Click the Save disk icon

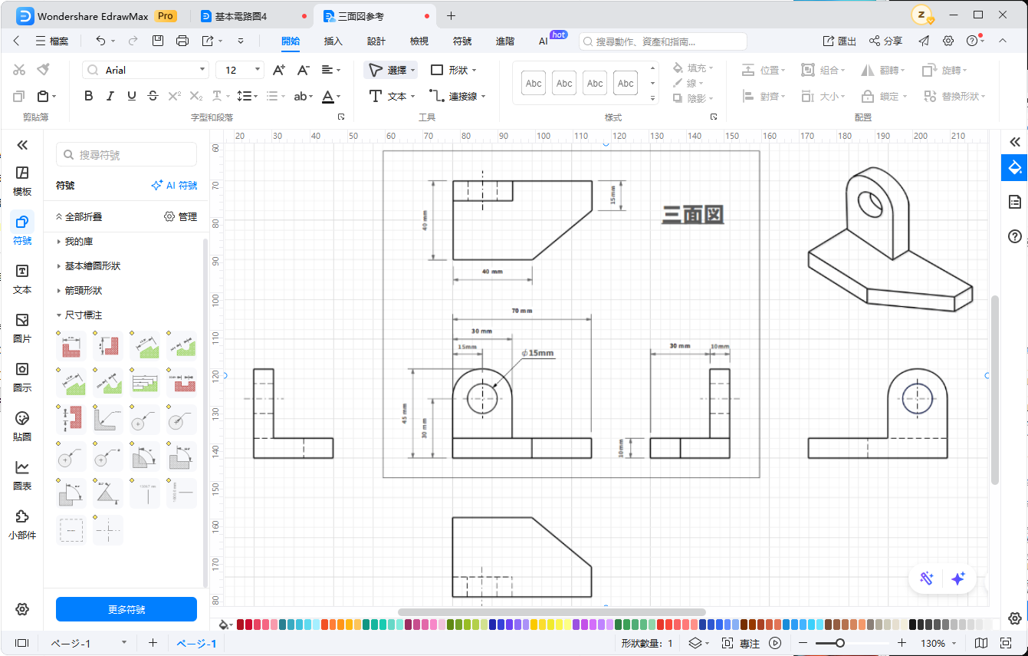click(x=157, y=41)
